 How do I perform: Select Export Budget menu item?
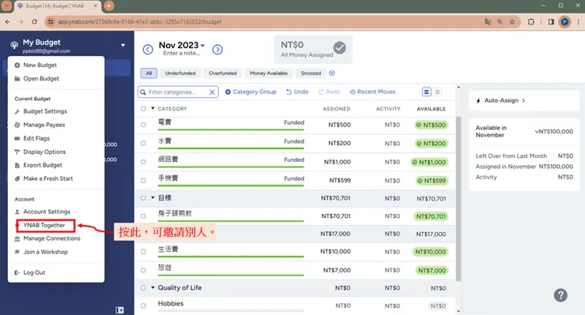click(43, 165)
